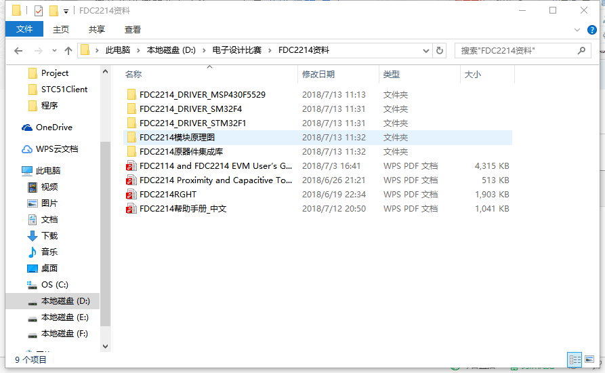The image size is (605, 373).
Task: Open the 文件 menu tab
Action: [24, 29]
